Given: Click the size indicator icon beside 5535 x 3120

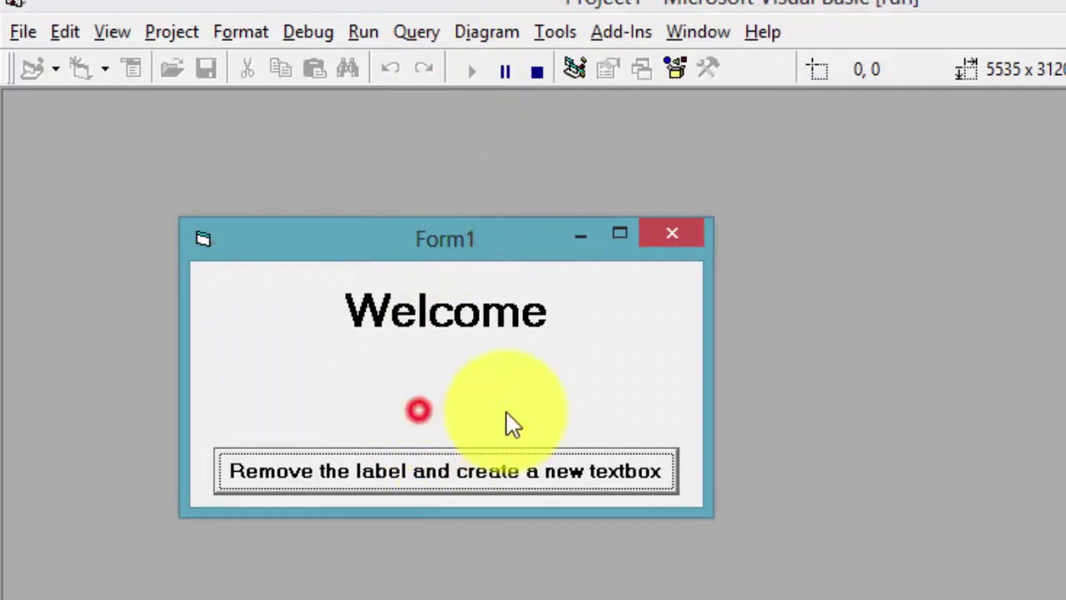Looking at the screenshot, I should [966, 70].
